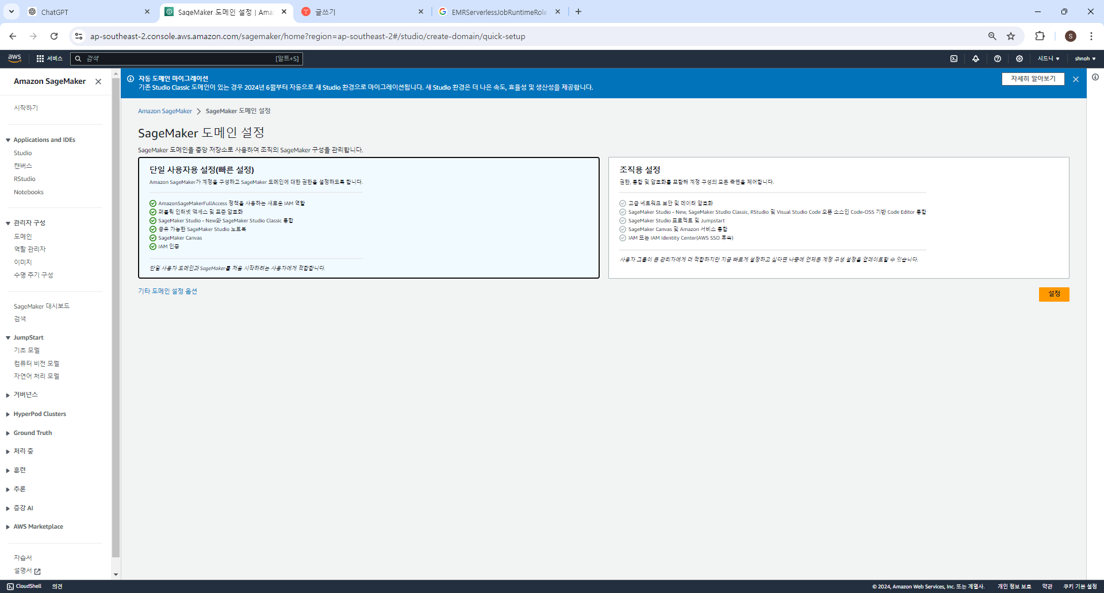Click the 자세히 알아보기 button
The image size is (1104, 593).
pos(1033,79)
